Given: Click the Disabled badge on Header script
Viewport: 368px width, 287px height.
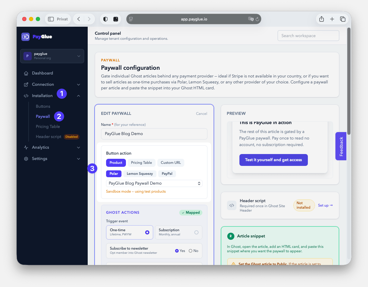Looking at the screenshot, I should (x=71, y=137).
